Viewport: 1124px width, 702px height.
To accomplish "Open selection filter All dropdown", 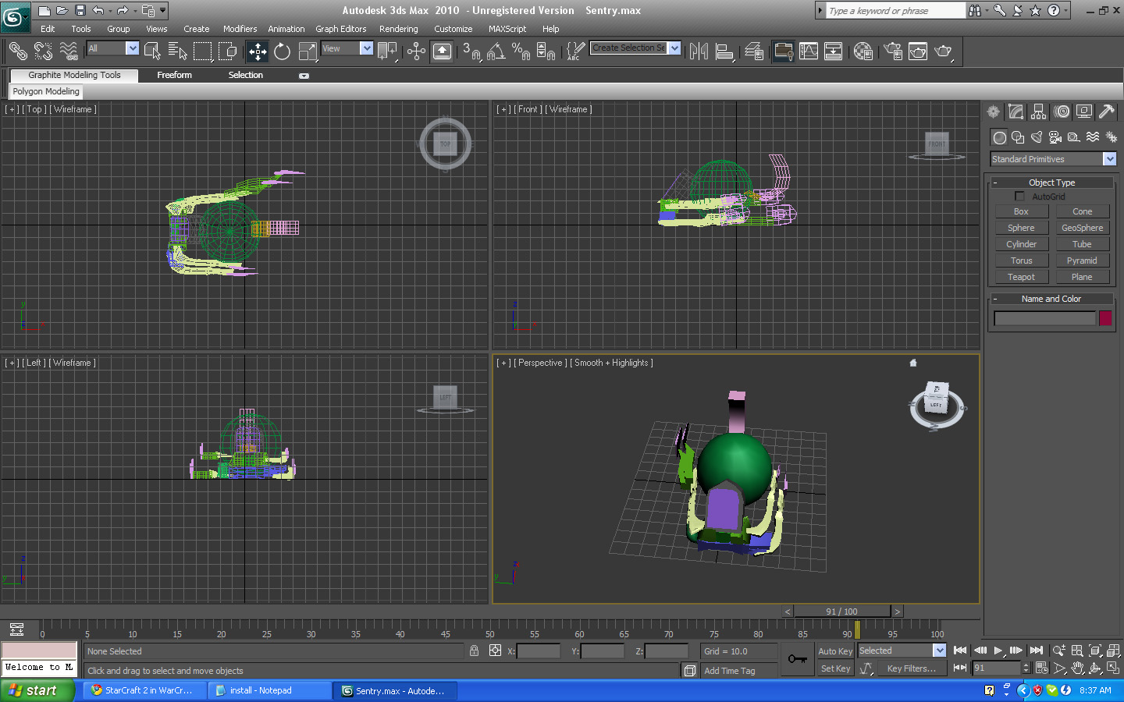I will (133, 48).
